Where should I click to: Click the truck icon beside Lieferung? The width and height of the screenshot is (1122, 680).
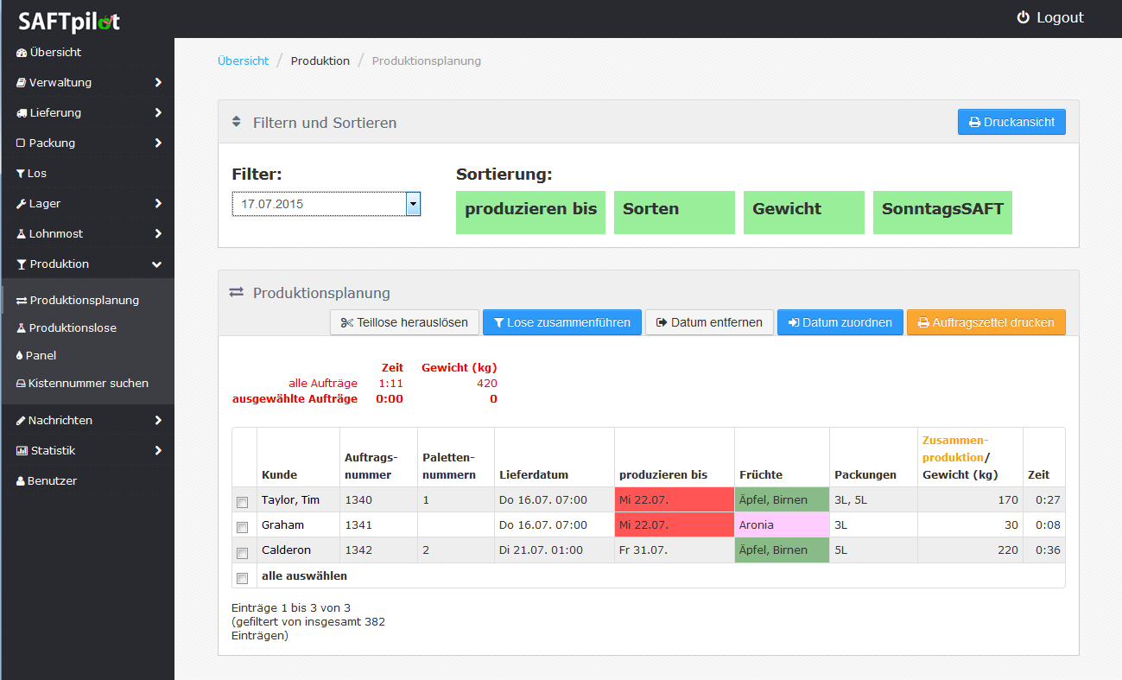pos(22,113)
